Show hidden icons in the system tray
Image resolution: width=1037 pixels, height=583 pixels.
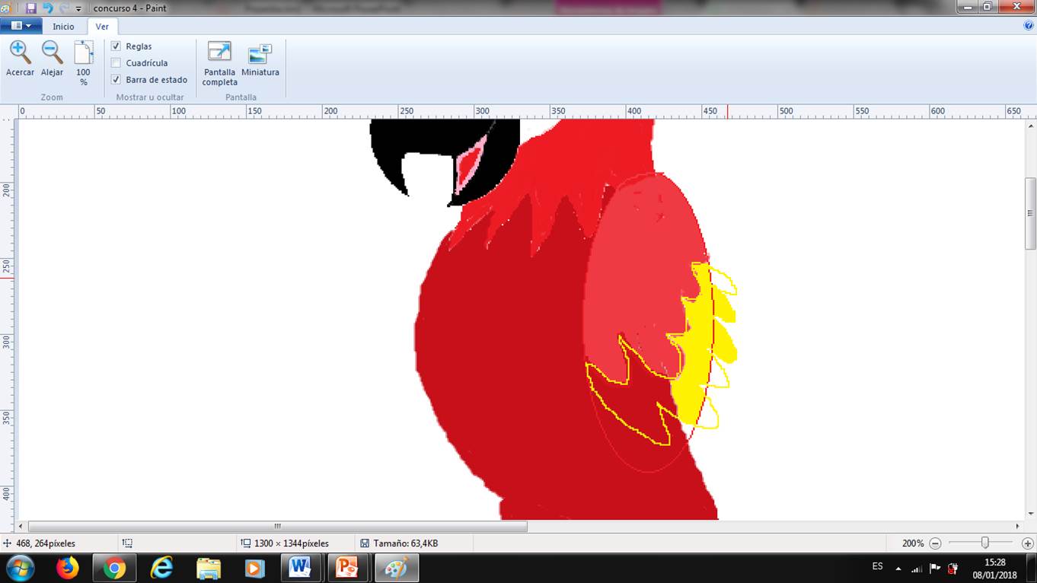tap(898, 569)
